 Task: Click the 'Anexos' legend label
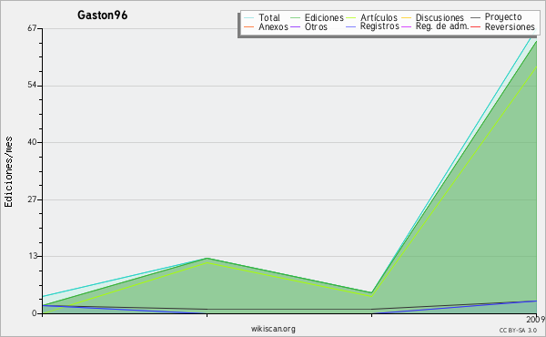pos(273,26)
